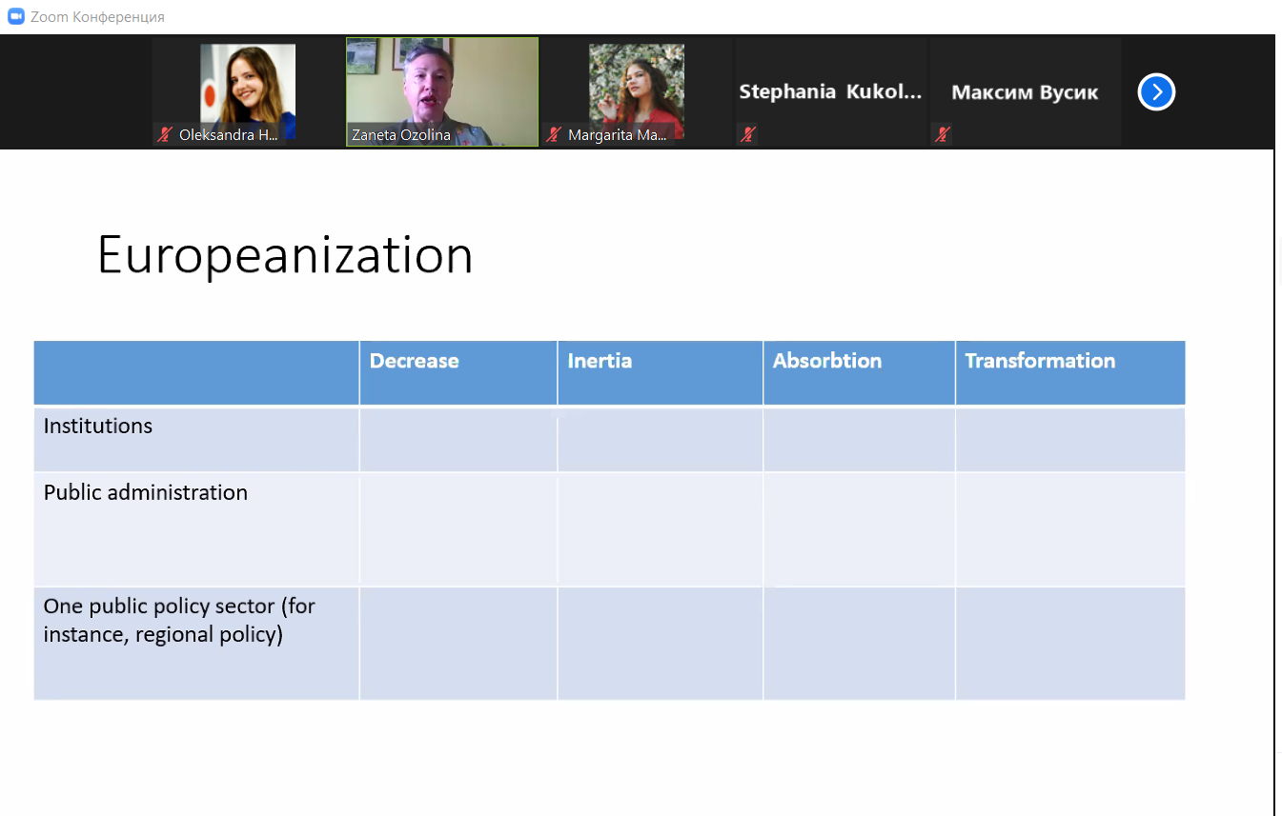The height and width of the screenshot is (816, 1282).
Task: Click the Максим Вусик participant tile
Action: tap(1025, 92)
